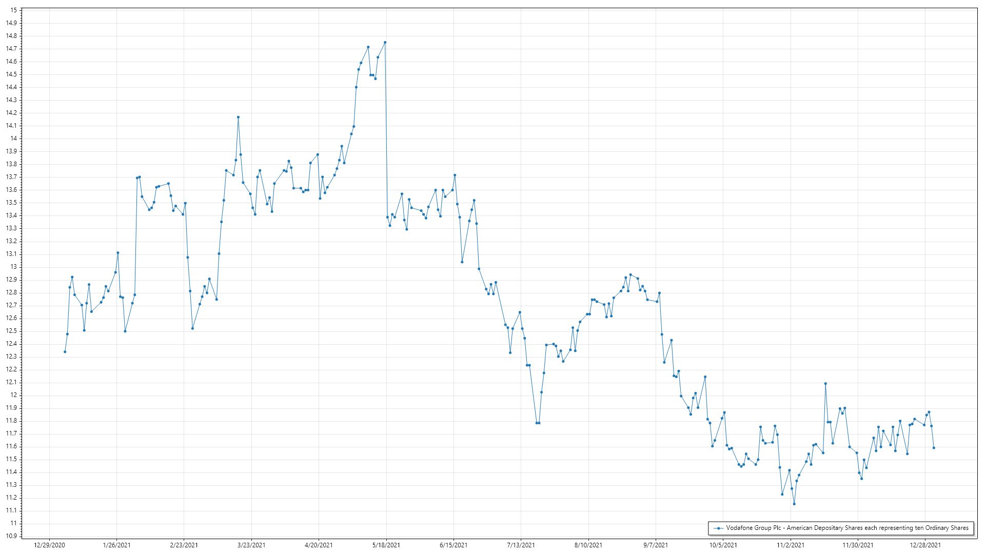This screenshot has height=554, width=985.
Task: Click the 9/7/2021 x-axis date label
Action: pos(656,545)
